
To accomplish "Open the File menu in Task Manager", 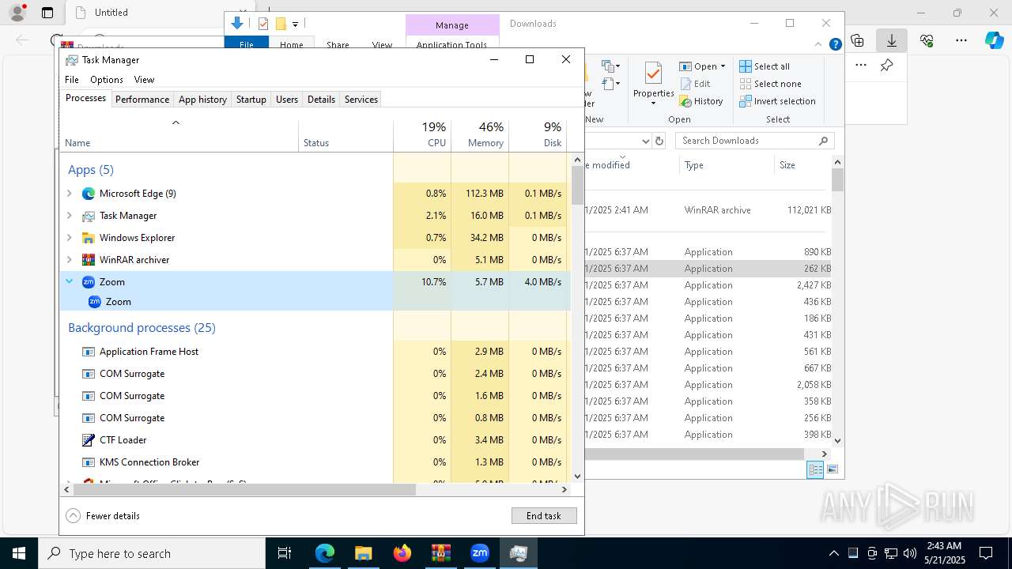I will coord(72,80).
